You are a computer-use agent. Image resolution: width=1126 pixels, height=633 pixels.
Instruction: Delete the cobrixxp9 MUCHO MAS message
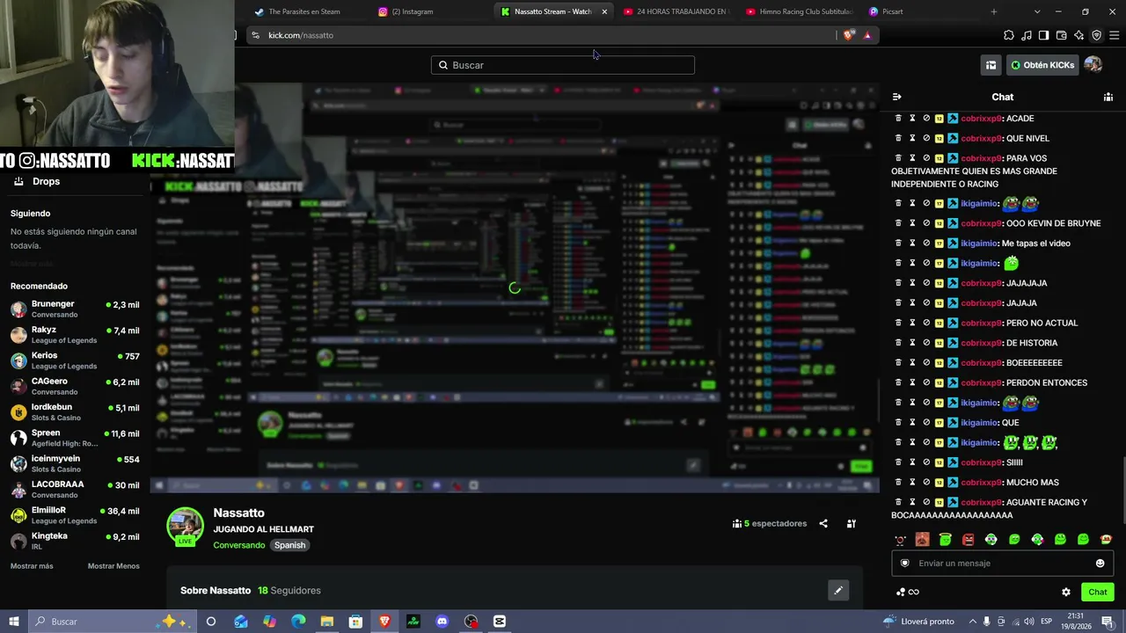pyautogui.click(x=898, y=483)
